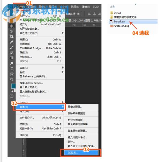
Task: Choose 打开为... menu item
Action: coord(40,24)
